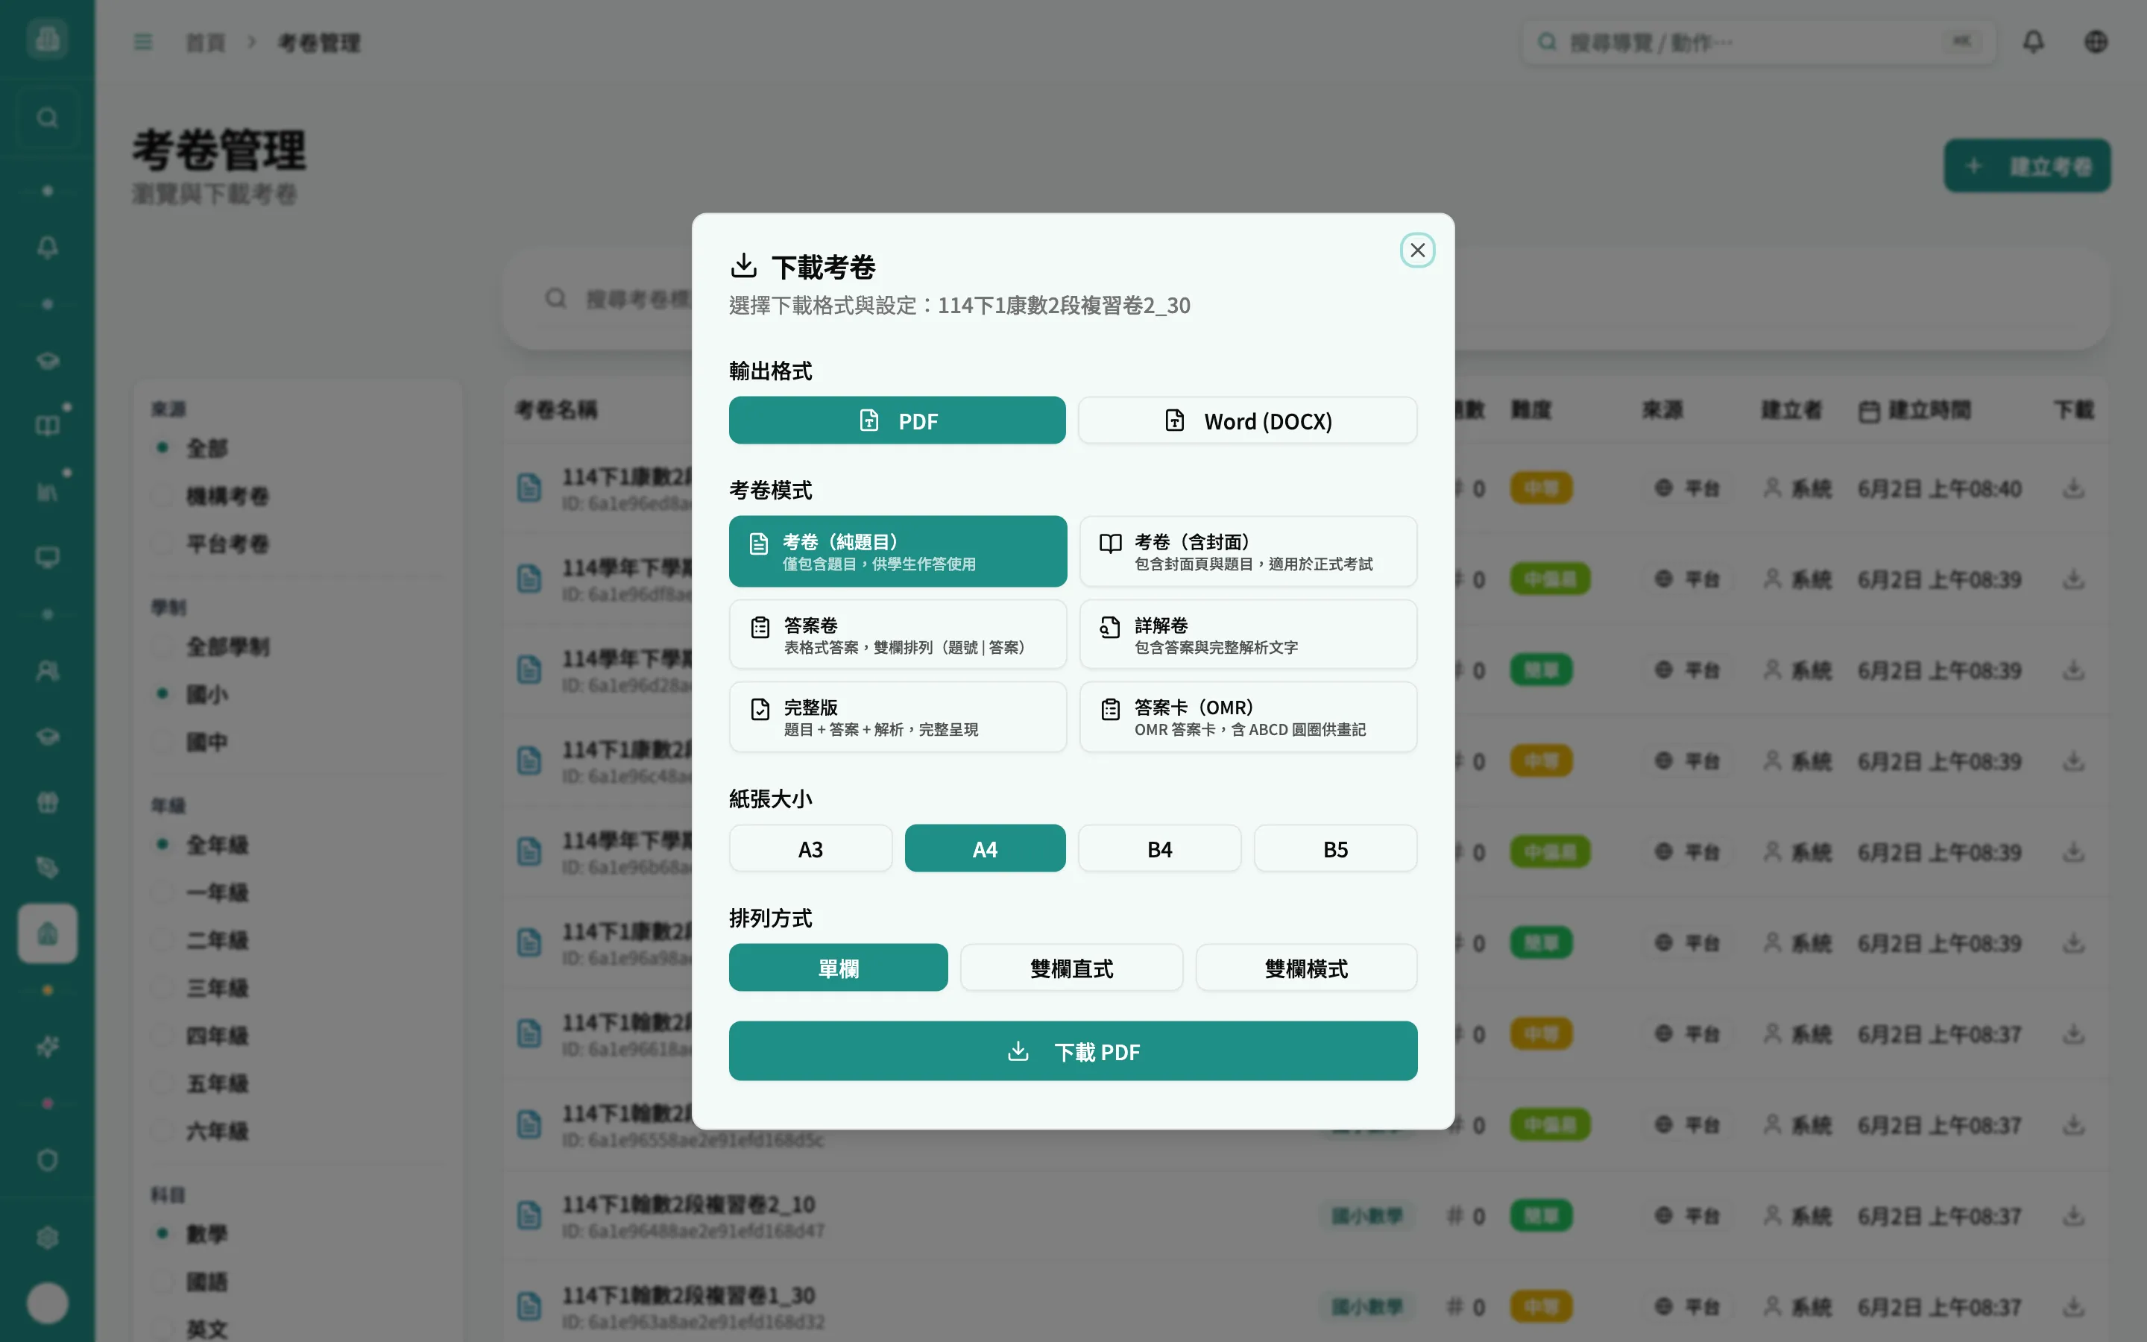Click download icon for 114下1翰數2段複習卷2_10
The height and width of the screenshot is (1342, 2147).
point(2072,1216)
